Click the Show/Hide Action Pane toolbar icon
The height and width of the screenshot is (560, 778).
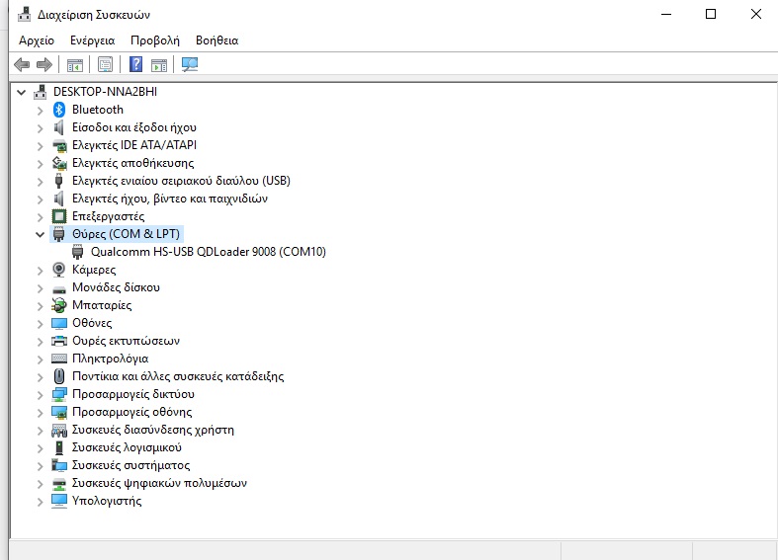(158, 65)
